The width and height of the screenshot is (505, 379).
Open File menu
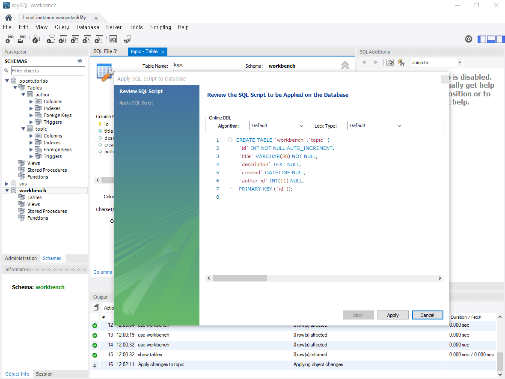click(x=7, y=27)
